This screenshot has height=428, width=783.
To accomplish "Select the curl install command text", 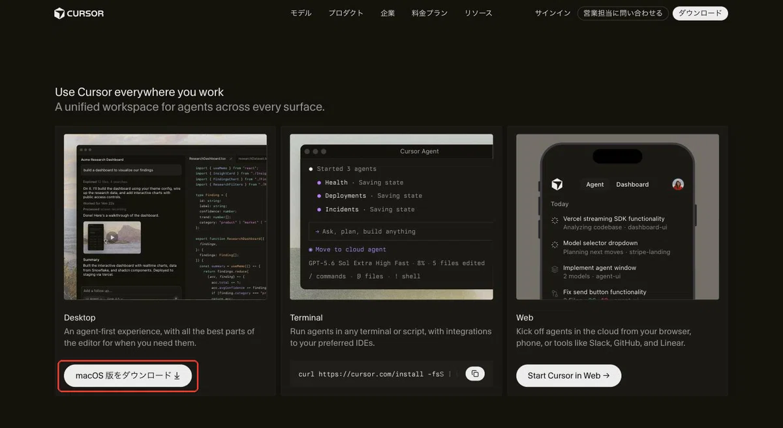I will 371,374.
